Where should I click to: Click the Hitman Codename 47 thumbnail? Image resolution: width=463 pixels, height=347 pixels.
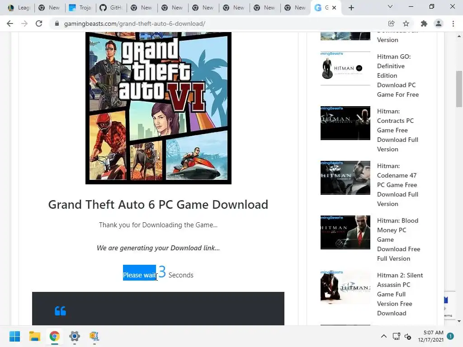point(345,178)
